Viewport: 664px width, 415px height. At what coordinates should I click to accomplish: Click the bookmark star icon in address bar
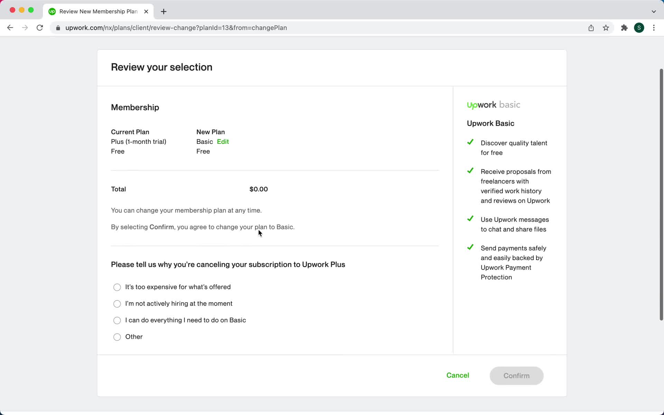606,28
